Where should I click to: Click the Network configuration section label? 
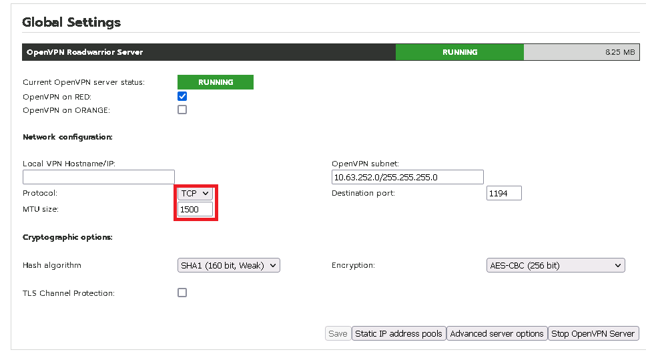point(67,137)
